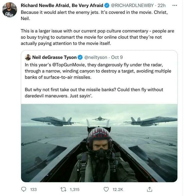Click the @neiltyson handle
Viewport: 185px width, 196px height.
(x=96, y=57)
